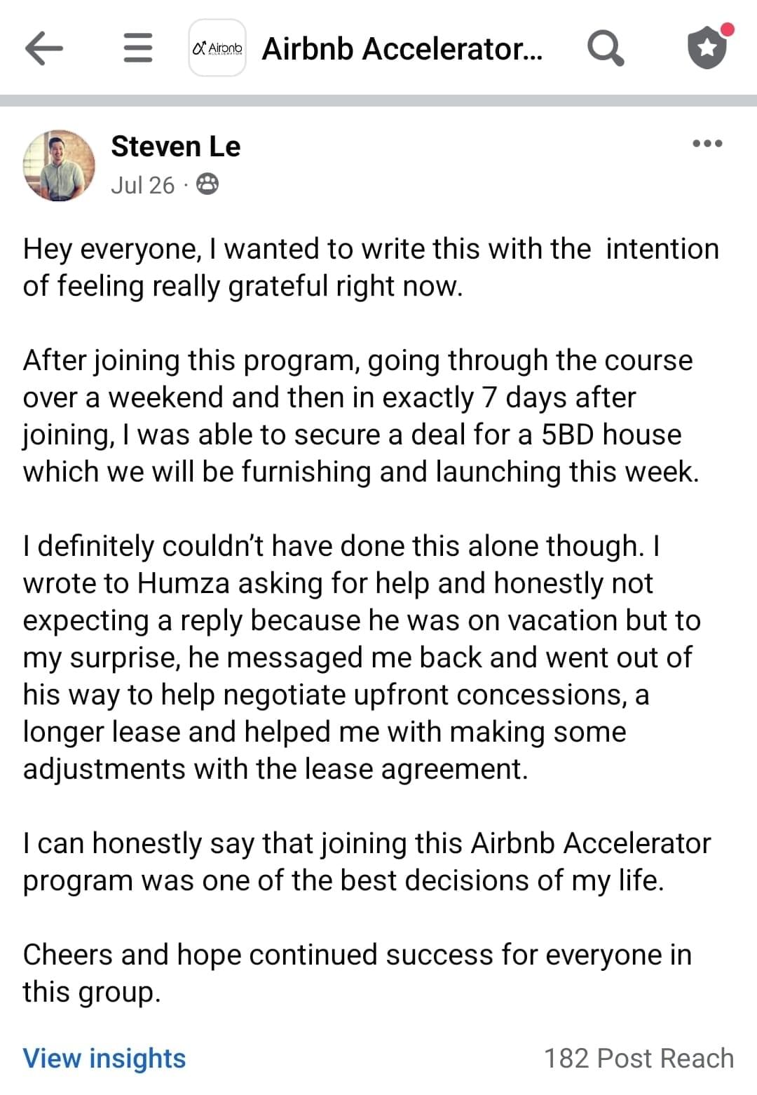This screenshot has width=757, height=1095.
Task: Open the Airbnb Accelerator group title
Action: (402, 49)
